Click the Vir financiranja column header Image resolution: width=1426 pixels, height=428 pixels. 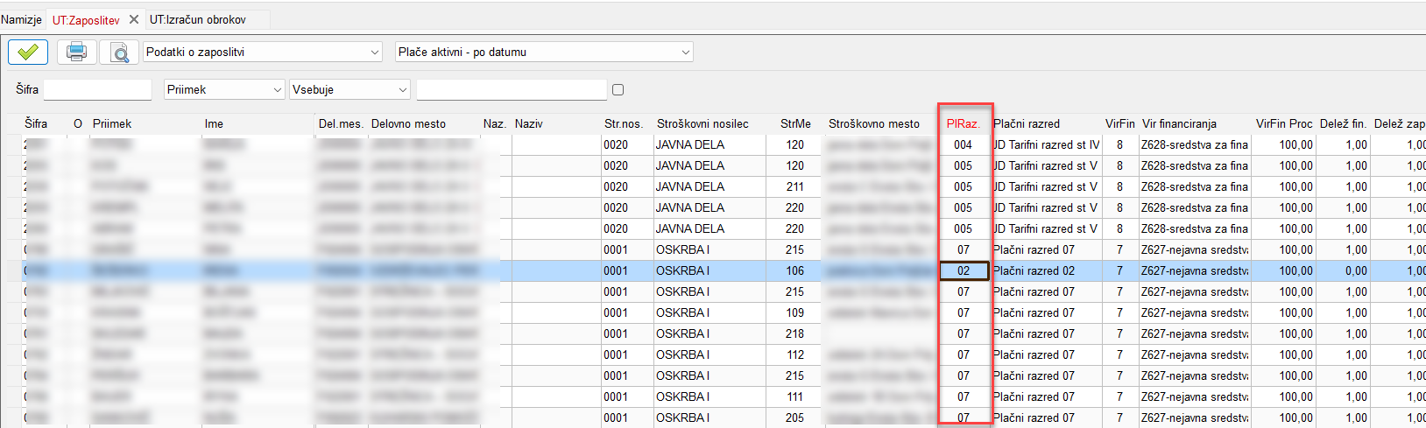coord(1179,123)
